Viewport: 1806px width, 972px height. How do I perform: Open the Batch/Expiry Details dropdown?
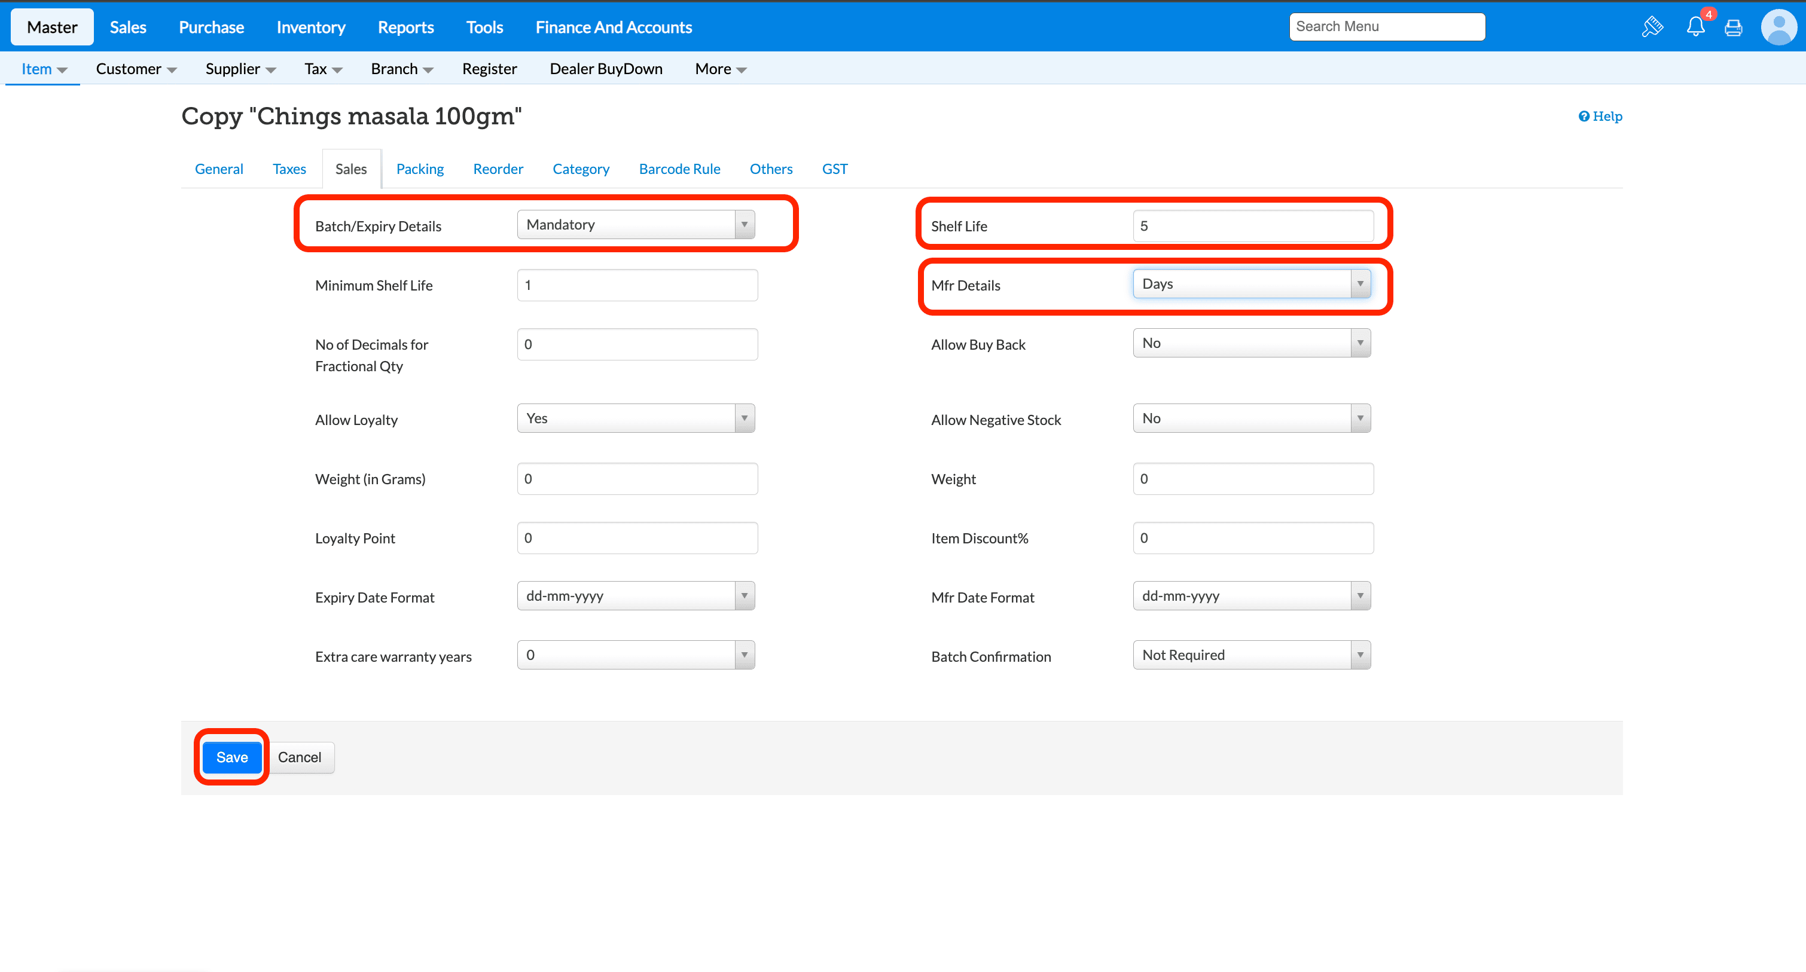pos(635,225)
